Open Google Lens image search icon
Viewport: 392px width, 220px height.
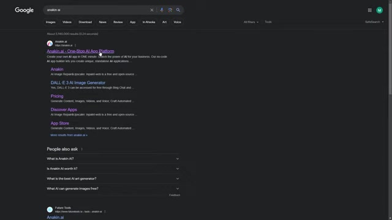pyautogui.click(x=170, y=10)
